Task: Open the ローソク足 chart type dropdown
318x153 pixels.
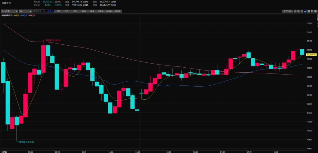Action: point(9,11)
